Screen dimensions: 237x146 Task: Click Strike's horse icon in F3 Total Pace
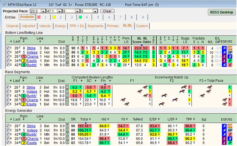(x=210, y=87)
